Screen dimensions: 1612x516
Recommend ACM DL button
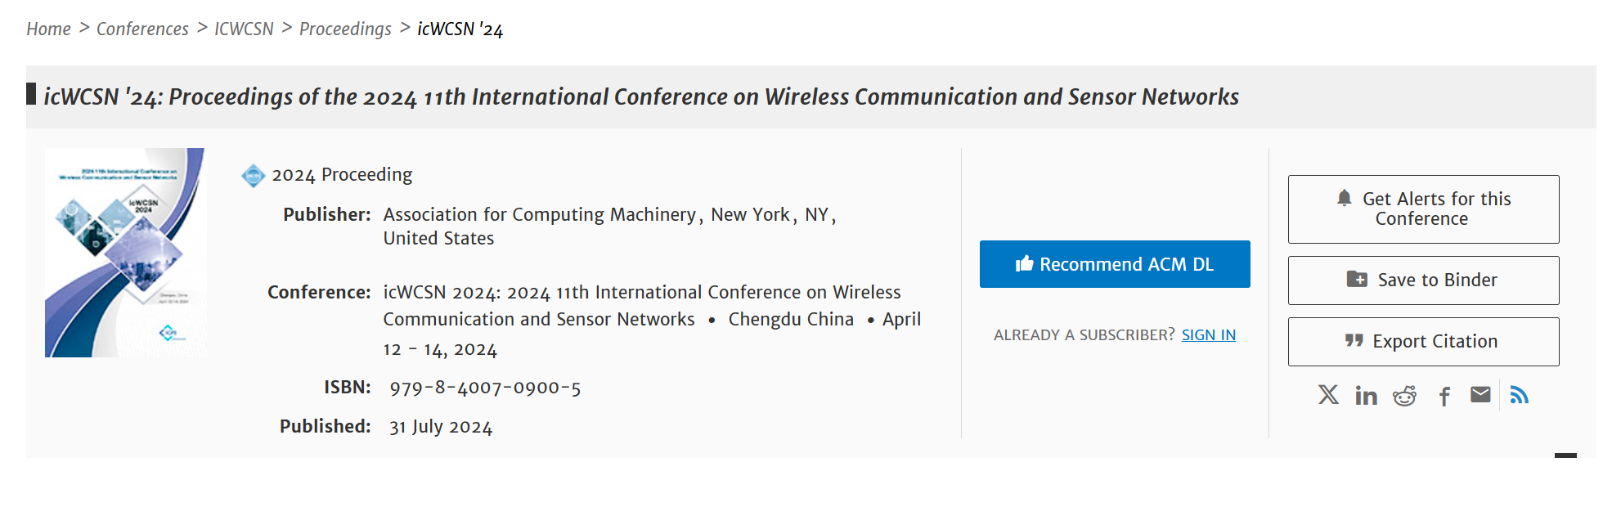(1115, 264)
